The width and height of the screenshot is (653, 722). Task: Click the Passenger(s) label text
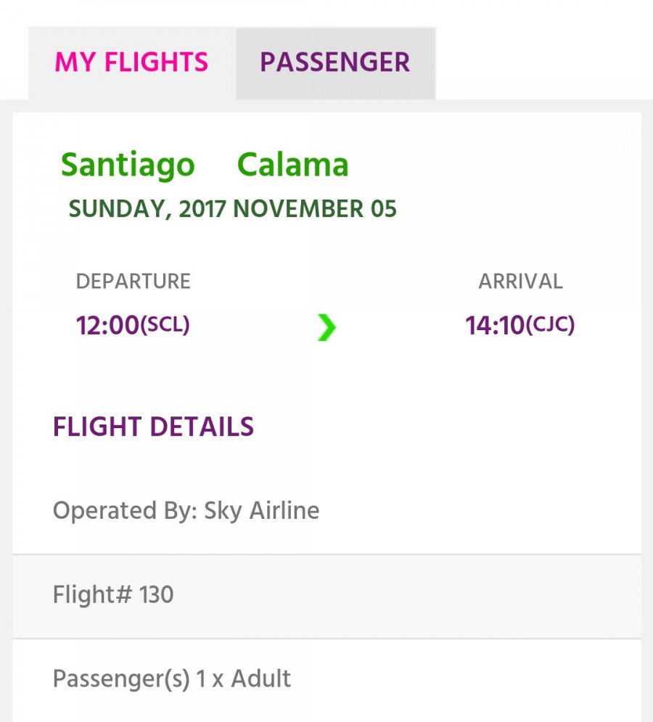[x=121, y=679]
